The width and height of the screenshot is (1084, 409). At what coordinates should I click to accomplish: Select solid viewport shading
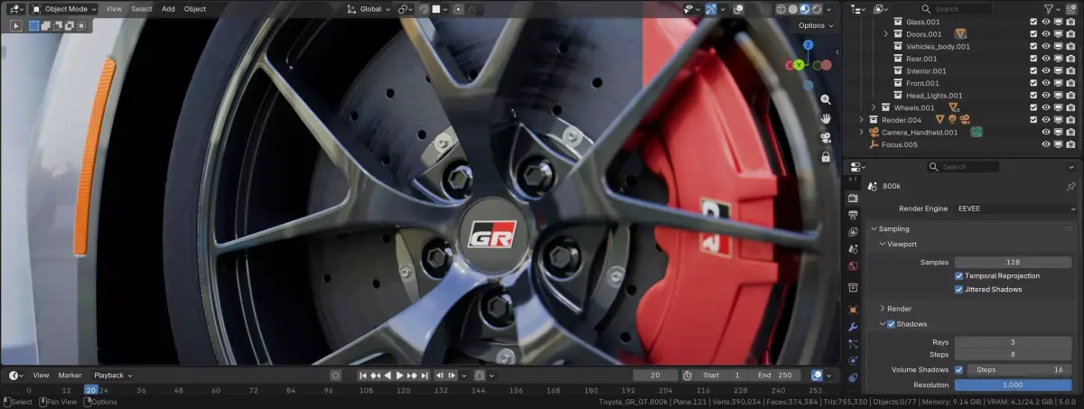click(794, 9)
